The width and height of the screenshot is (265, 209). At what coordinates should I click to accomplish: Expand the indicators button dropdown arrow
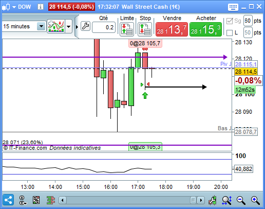[x=69, y=26]
